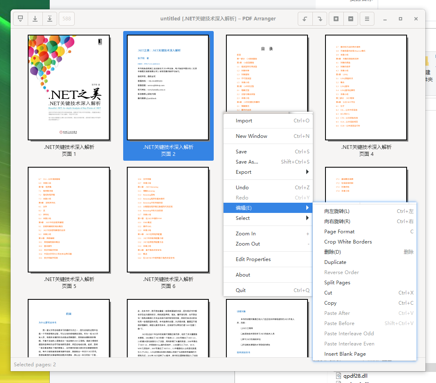Choose Zoom Out menu entry
This screenshot has height=383, width=436.
[x=268, y=244]
